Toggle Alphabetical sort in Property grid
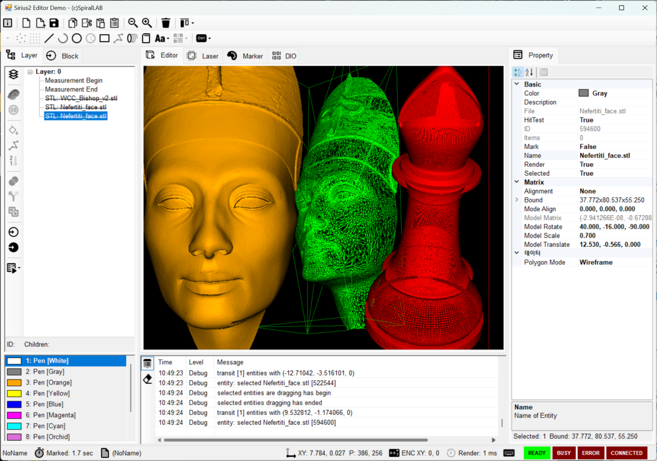This screenshot has width=657, height=461. coord(529,72)
